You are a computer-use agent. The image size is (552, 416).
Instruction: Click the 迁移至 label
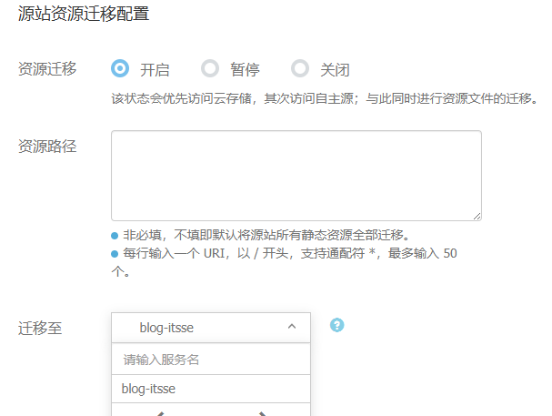point(40,328)
